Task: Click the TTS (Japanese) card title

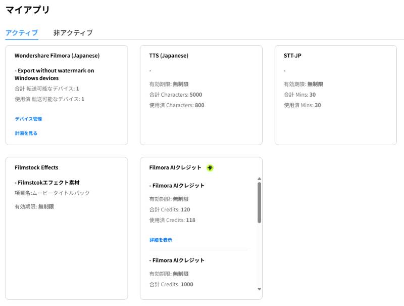Action: (169, 56)
